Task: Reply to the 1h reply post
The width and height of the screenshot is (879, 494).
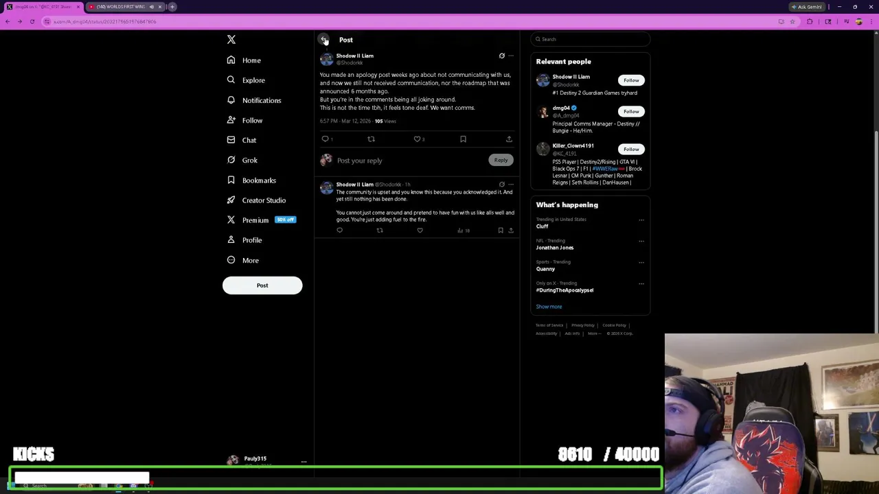Action: 339,231
